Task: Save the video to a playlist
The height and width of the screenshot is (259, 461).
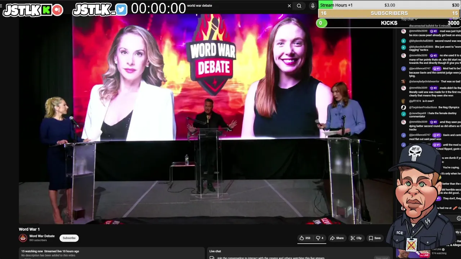Action: [375, 238]
